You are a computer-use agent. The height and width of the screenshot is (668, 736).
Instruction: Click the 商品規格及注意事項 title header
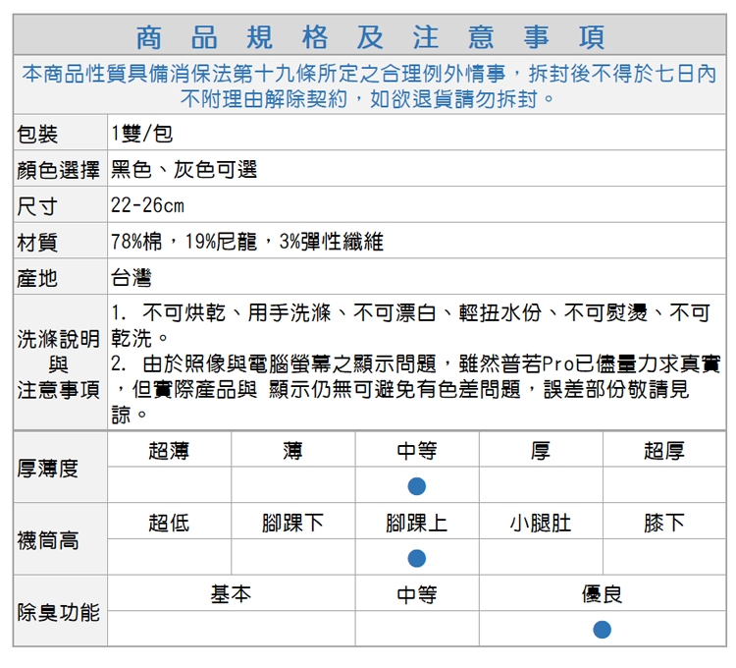click(x=369, y=37)
